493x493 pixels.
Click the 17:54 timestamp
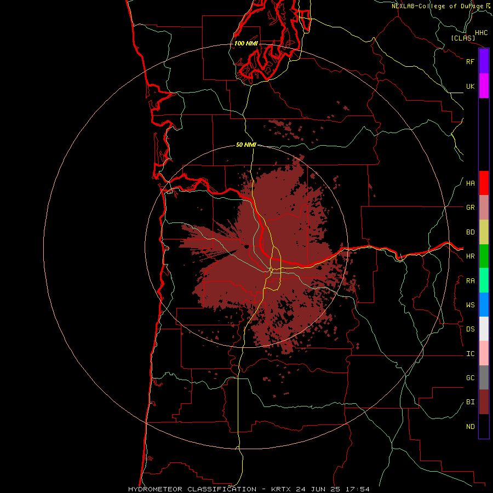click(359, 489)
